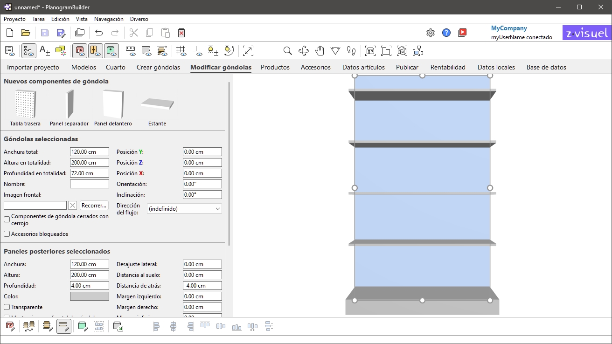Image resolution: width=612 pixels, height=344 pixels.
Task: Click the green panel edit pencil icon
Action: pos(83,326)
